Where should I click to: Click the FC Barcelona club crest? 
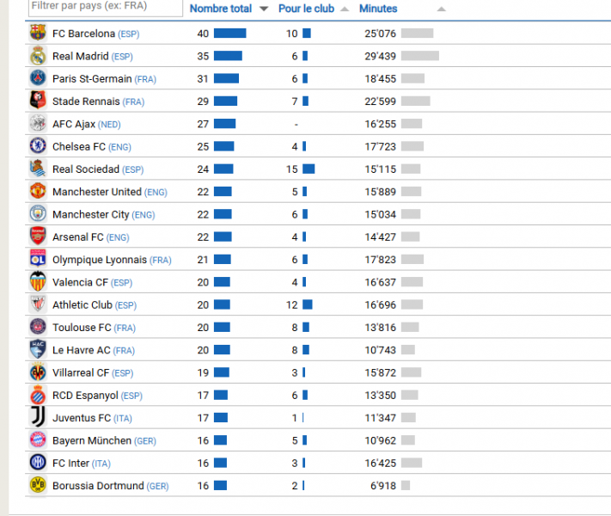coord(38,34)
